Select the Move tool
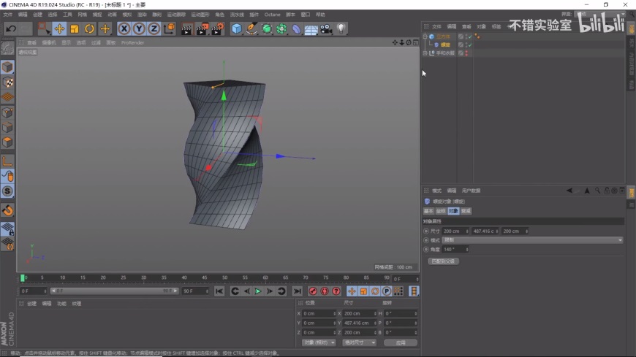This screenshot has width=636, height=357. (x=59, y=28)
